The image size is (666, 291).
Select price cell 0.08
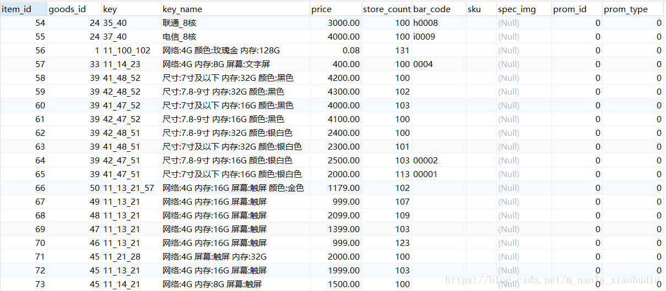[x=335, y=50]
